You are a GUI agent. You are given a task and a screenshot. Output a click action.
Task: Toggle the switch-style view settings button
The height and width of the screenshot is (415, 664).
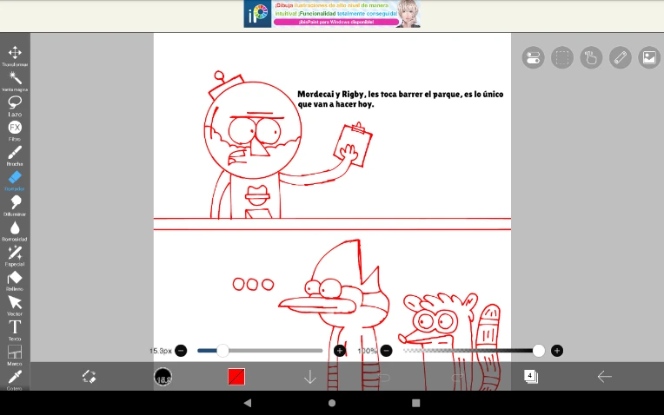(533, 57)
